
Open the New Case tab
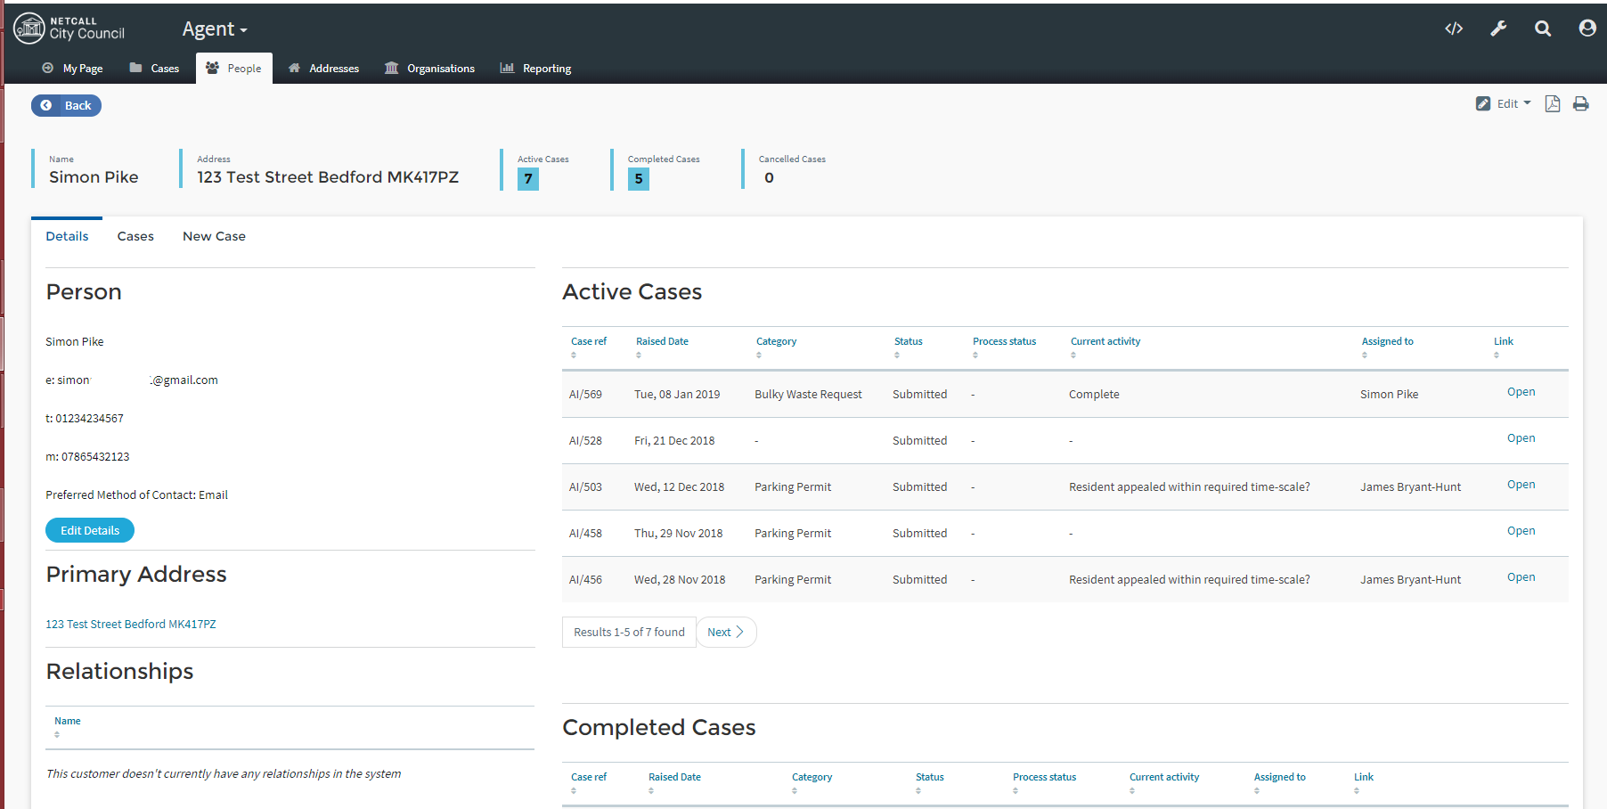coord(214,236)
